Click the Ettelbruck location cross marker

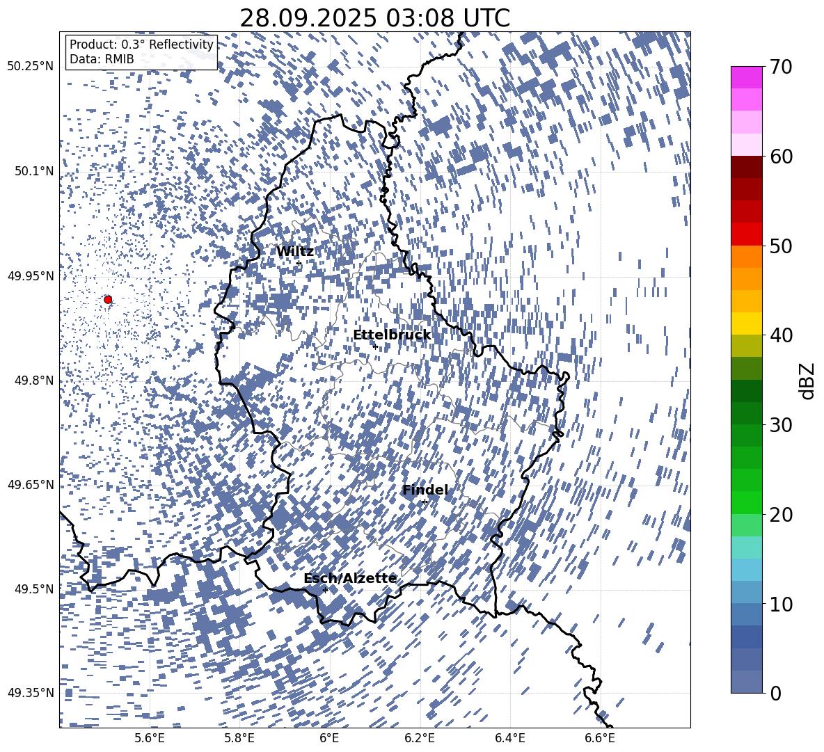click(x=374, y=346)
